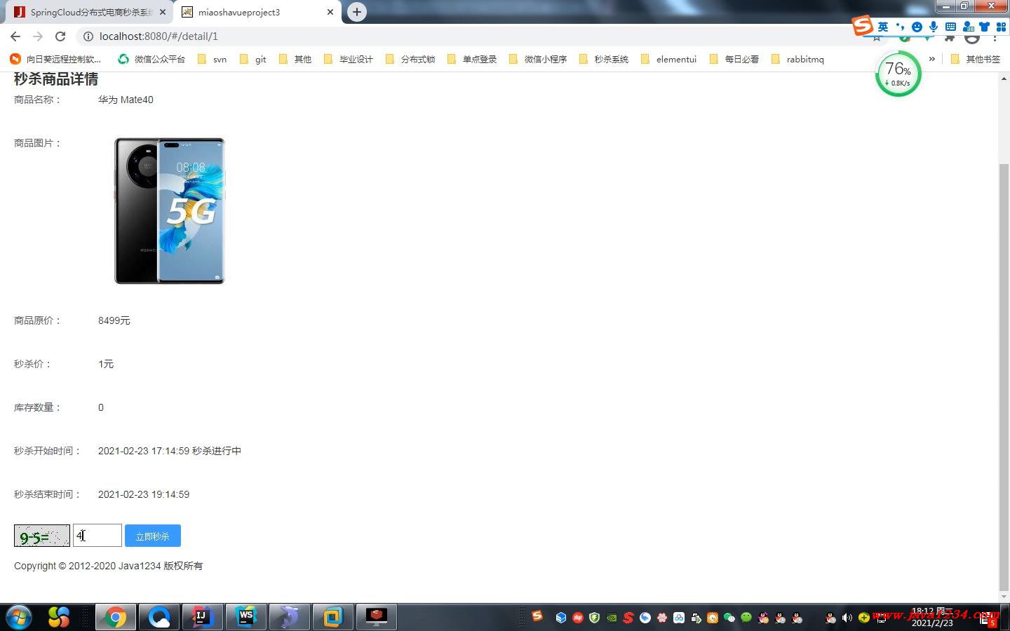Select the 华为 Mate40 product name text

tap(126, 100)
